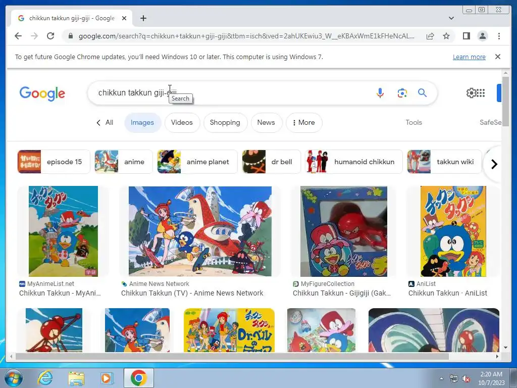Open the Anime News Network image result

coord(200,231)
